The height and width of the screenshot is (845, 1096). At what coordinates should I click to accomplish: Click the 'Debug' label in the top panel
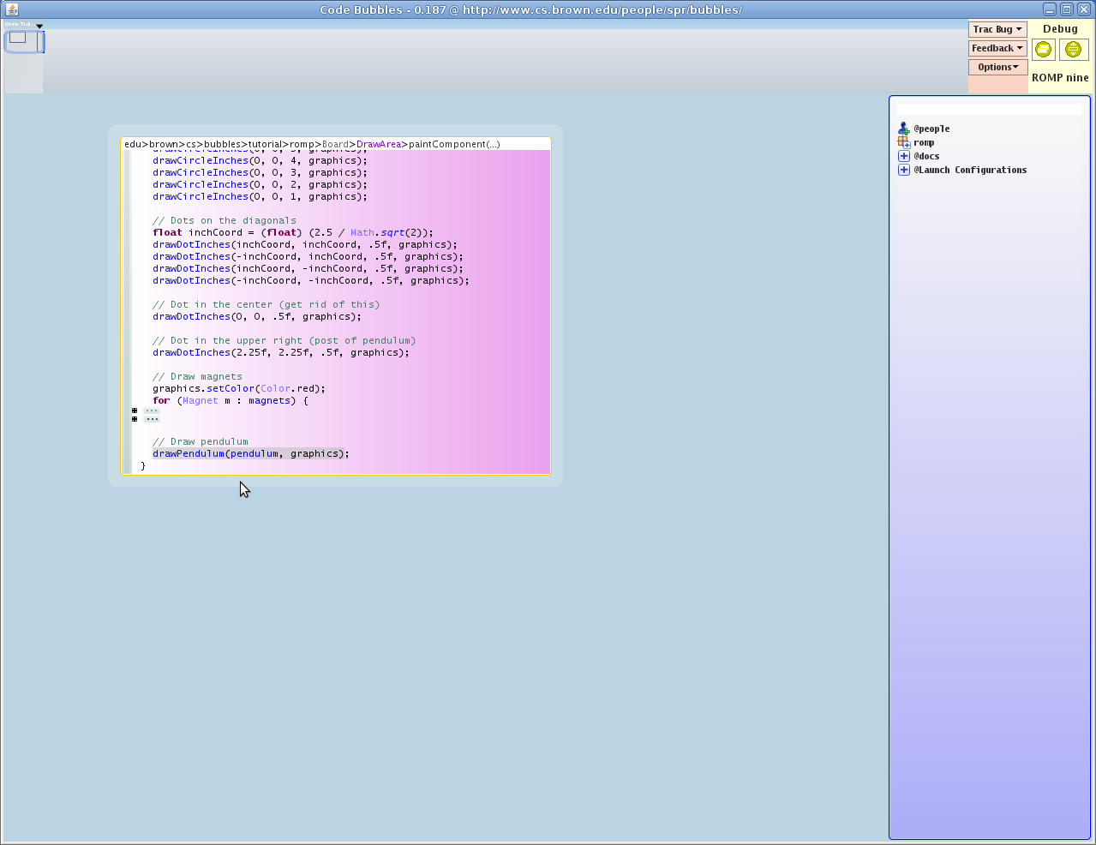[1060, 29]
